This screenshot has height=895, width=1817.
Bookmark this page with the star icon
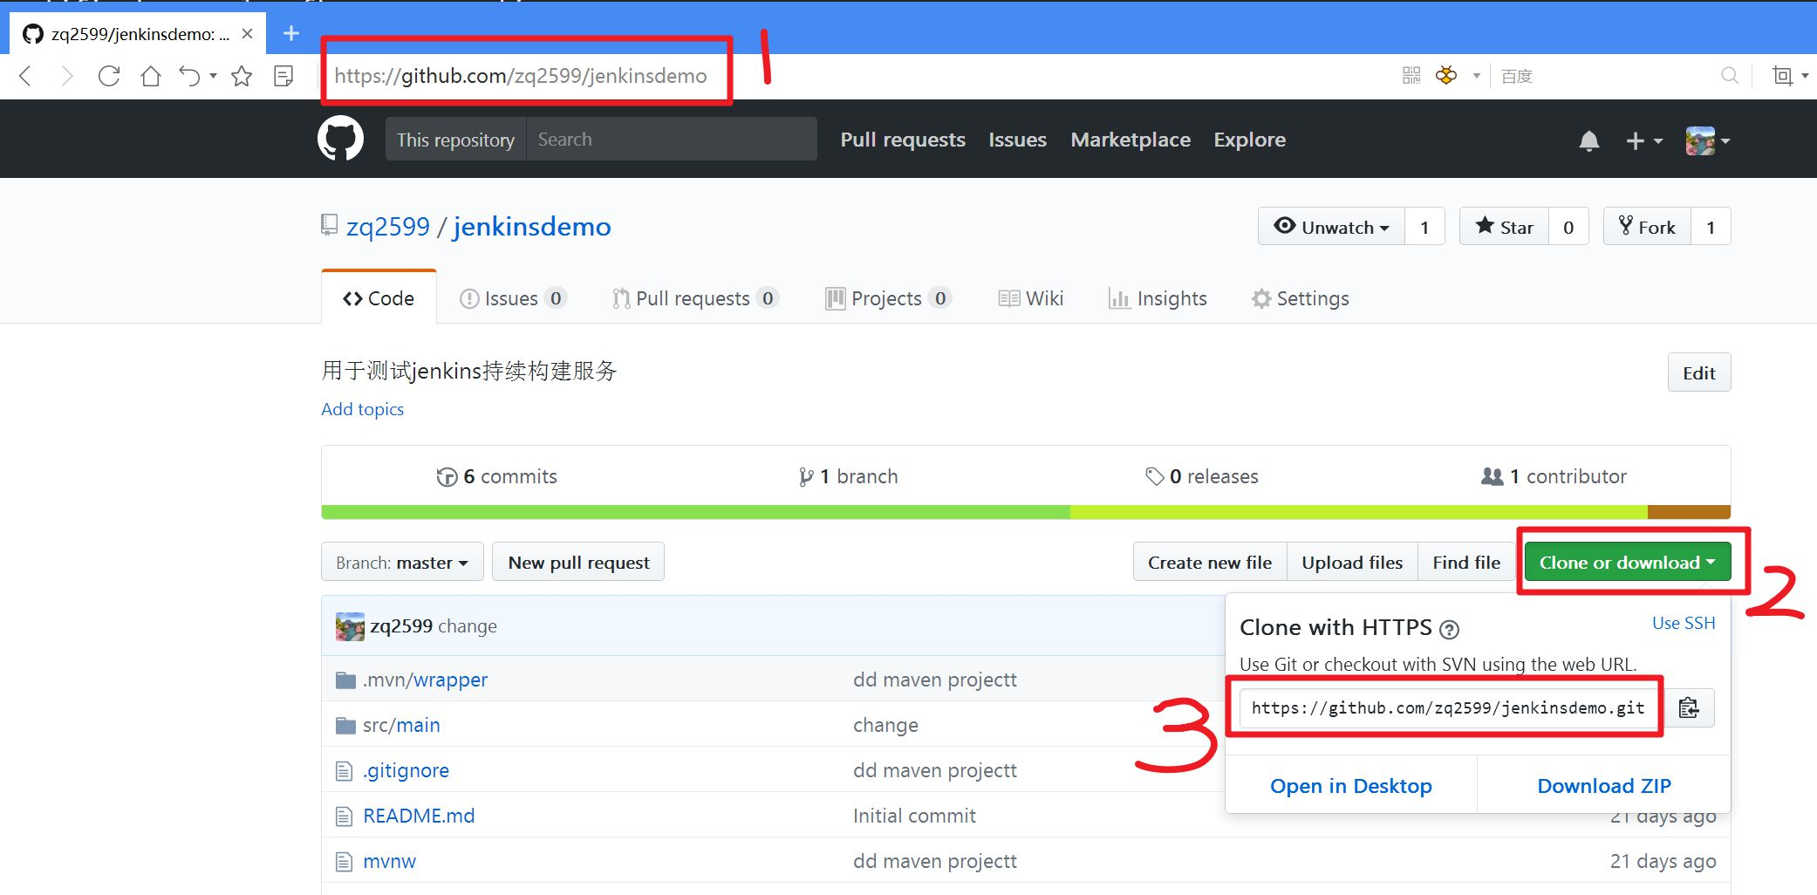pyautogui.click(x=242, y=77)
